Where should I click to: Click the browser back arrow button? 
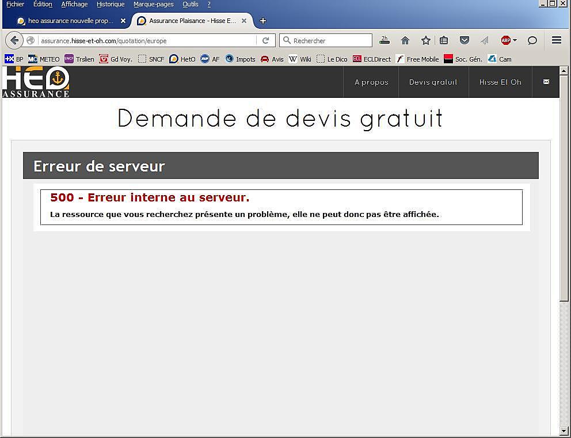pyautogui.click(x=14, y=40)
